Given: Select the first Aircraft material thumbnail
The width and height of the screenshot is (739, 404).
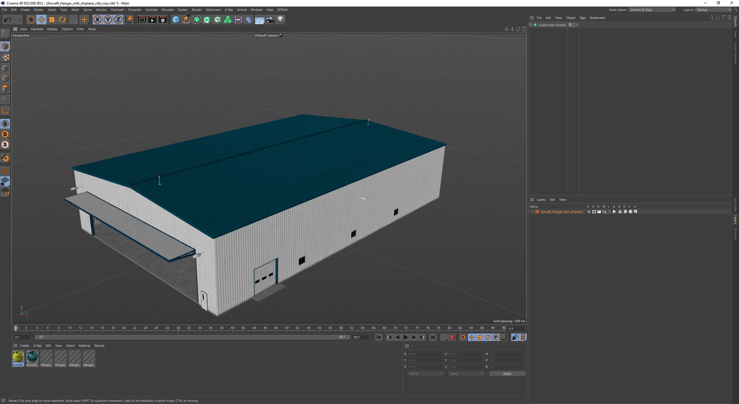Looking at the screenshot, I should click(x=18, y=359).
